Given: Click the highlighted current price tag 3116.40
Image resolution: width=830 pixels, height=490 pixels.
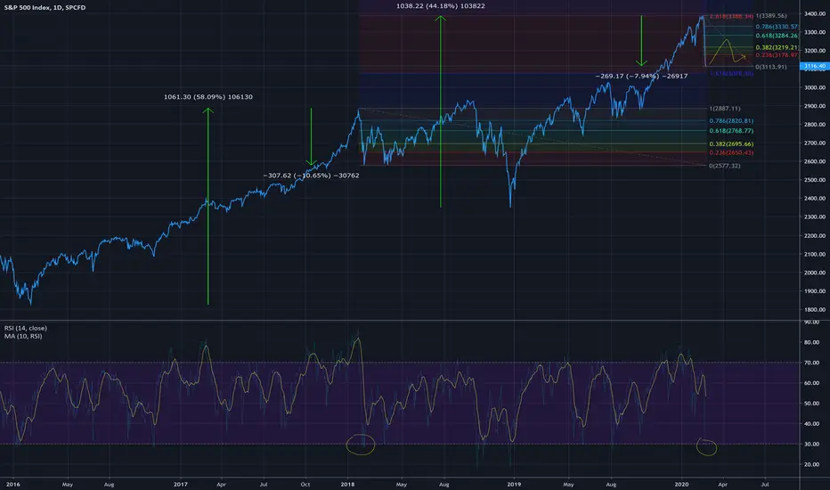Looking at the screenshot, I should click(x=815, y=66).
